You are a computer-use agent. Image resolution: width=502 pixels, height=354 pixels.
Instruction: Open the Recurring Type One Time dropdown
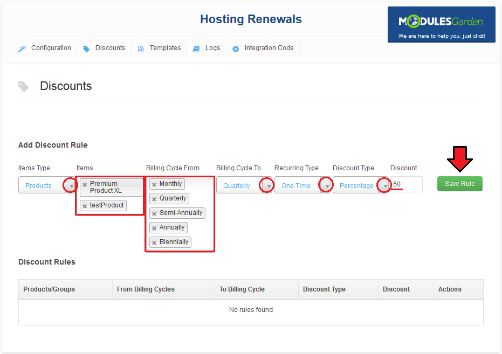tap(302, 185)
